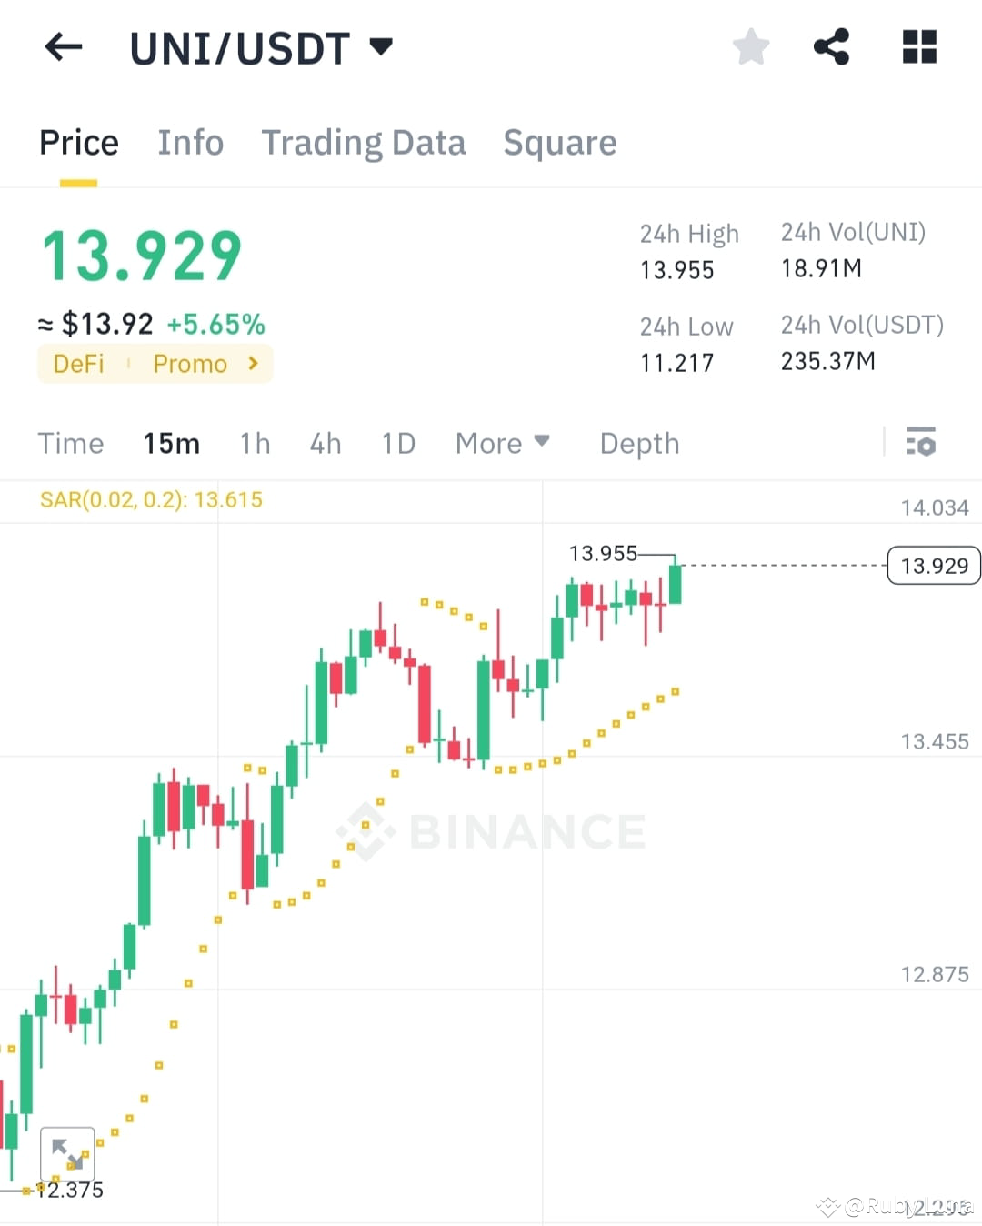Viewport: 982px width, 1226px height.
Task: Open the More timeframes dropdown
Action: [502, 443]
